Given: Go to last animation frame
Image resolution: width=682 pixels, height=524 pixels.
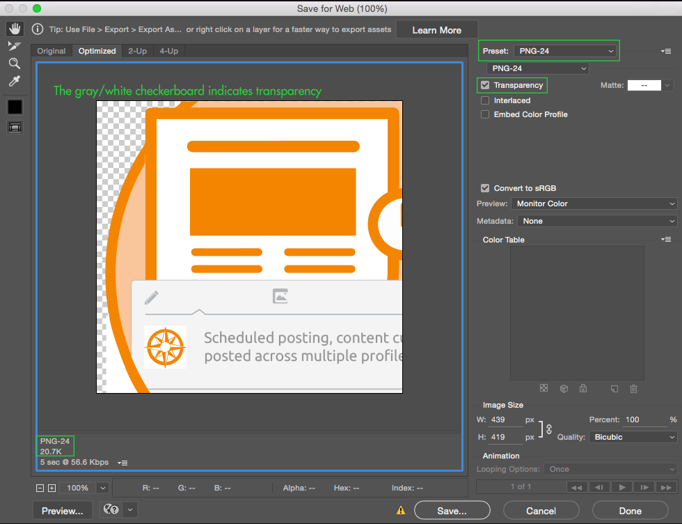Looking at the screenshot, I should click(x=667, y=487).
